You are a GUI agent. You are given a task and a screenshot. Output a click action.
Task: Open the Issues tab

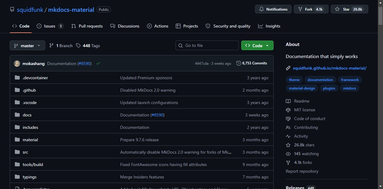coord(50,26)
